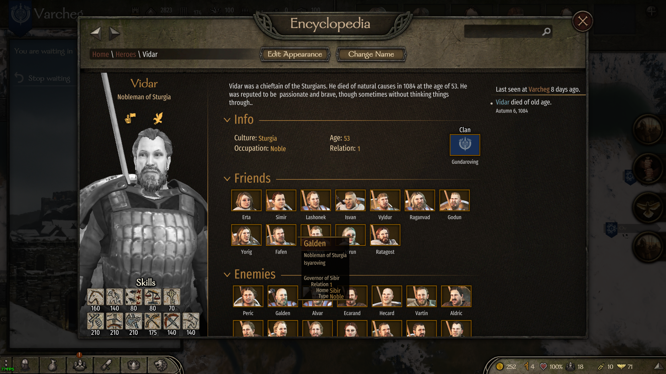Collapse the Friends section
This screenshot has width=666, height=374.
227,179
